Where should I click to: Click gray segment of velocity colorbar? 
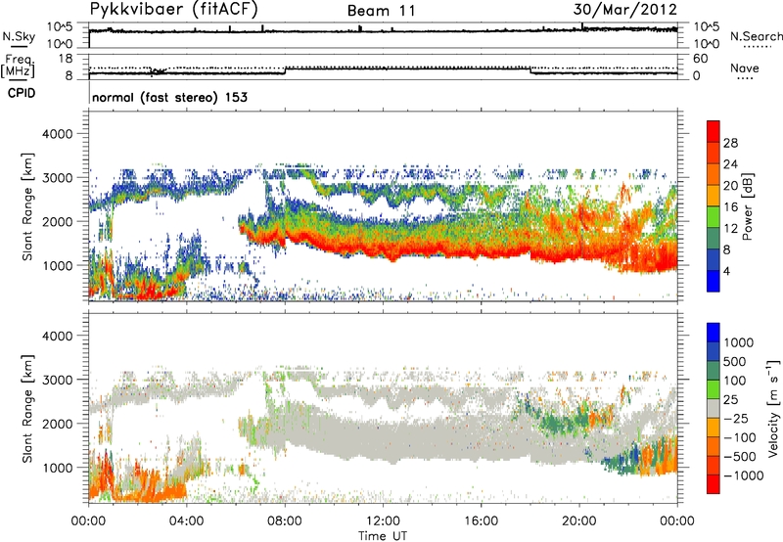click(714, 408)
